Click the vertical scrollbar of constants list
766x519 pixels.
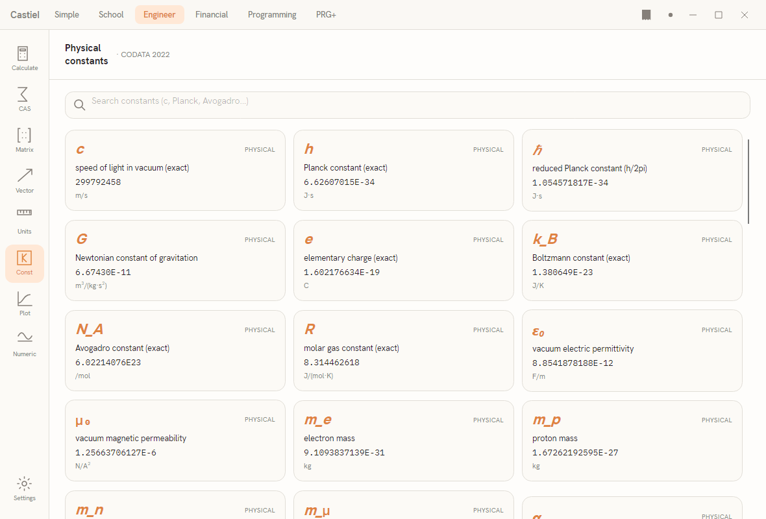748,182
